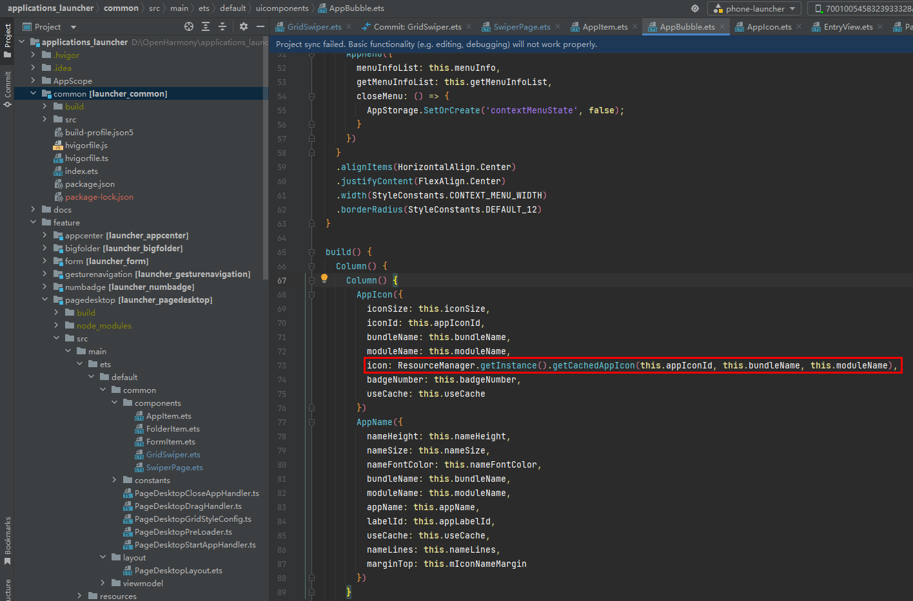Click the lightbulb quick-fix icon on line 67

[324, 279]
